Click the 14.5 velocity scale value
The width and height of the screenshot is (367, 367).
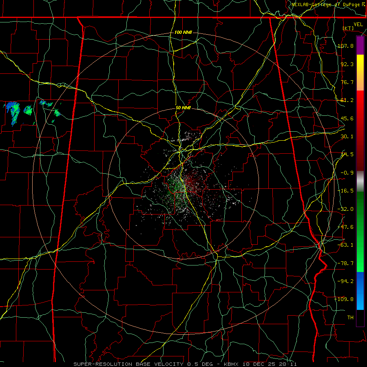347,155
